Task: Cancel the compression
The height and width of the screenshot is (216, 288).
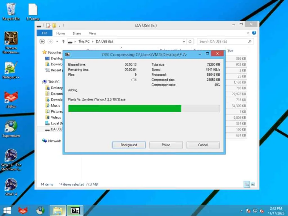Action: pos(203,145)
